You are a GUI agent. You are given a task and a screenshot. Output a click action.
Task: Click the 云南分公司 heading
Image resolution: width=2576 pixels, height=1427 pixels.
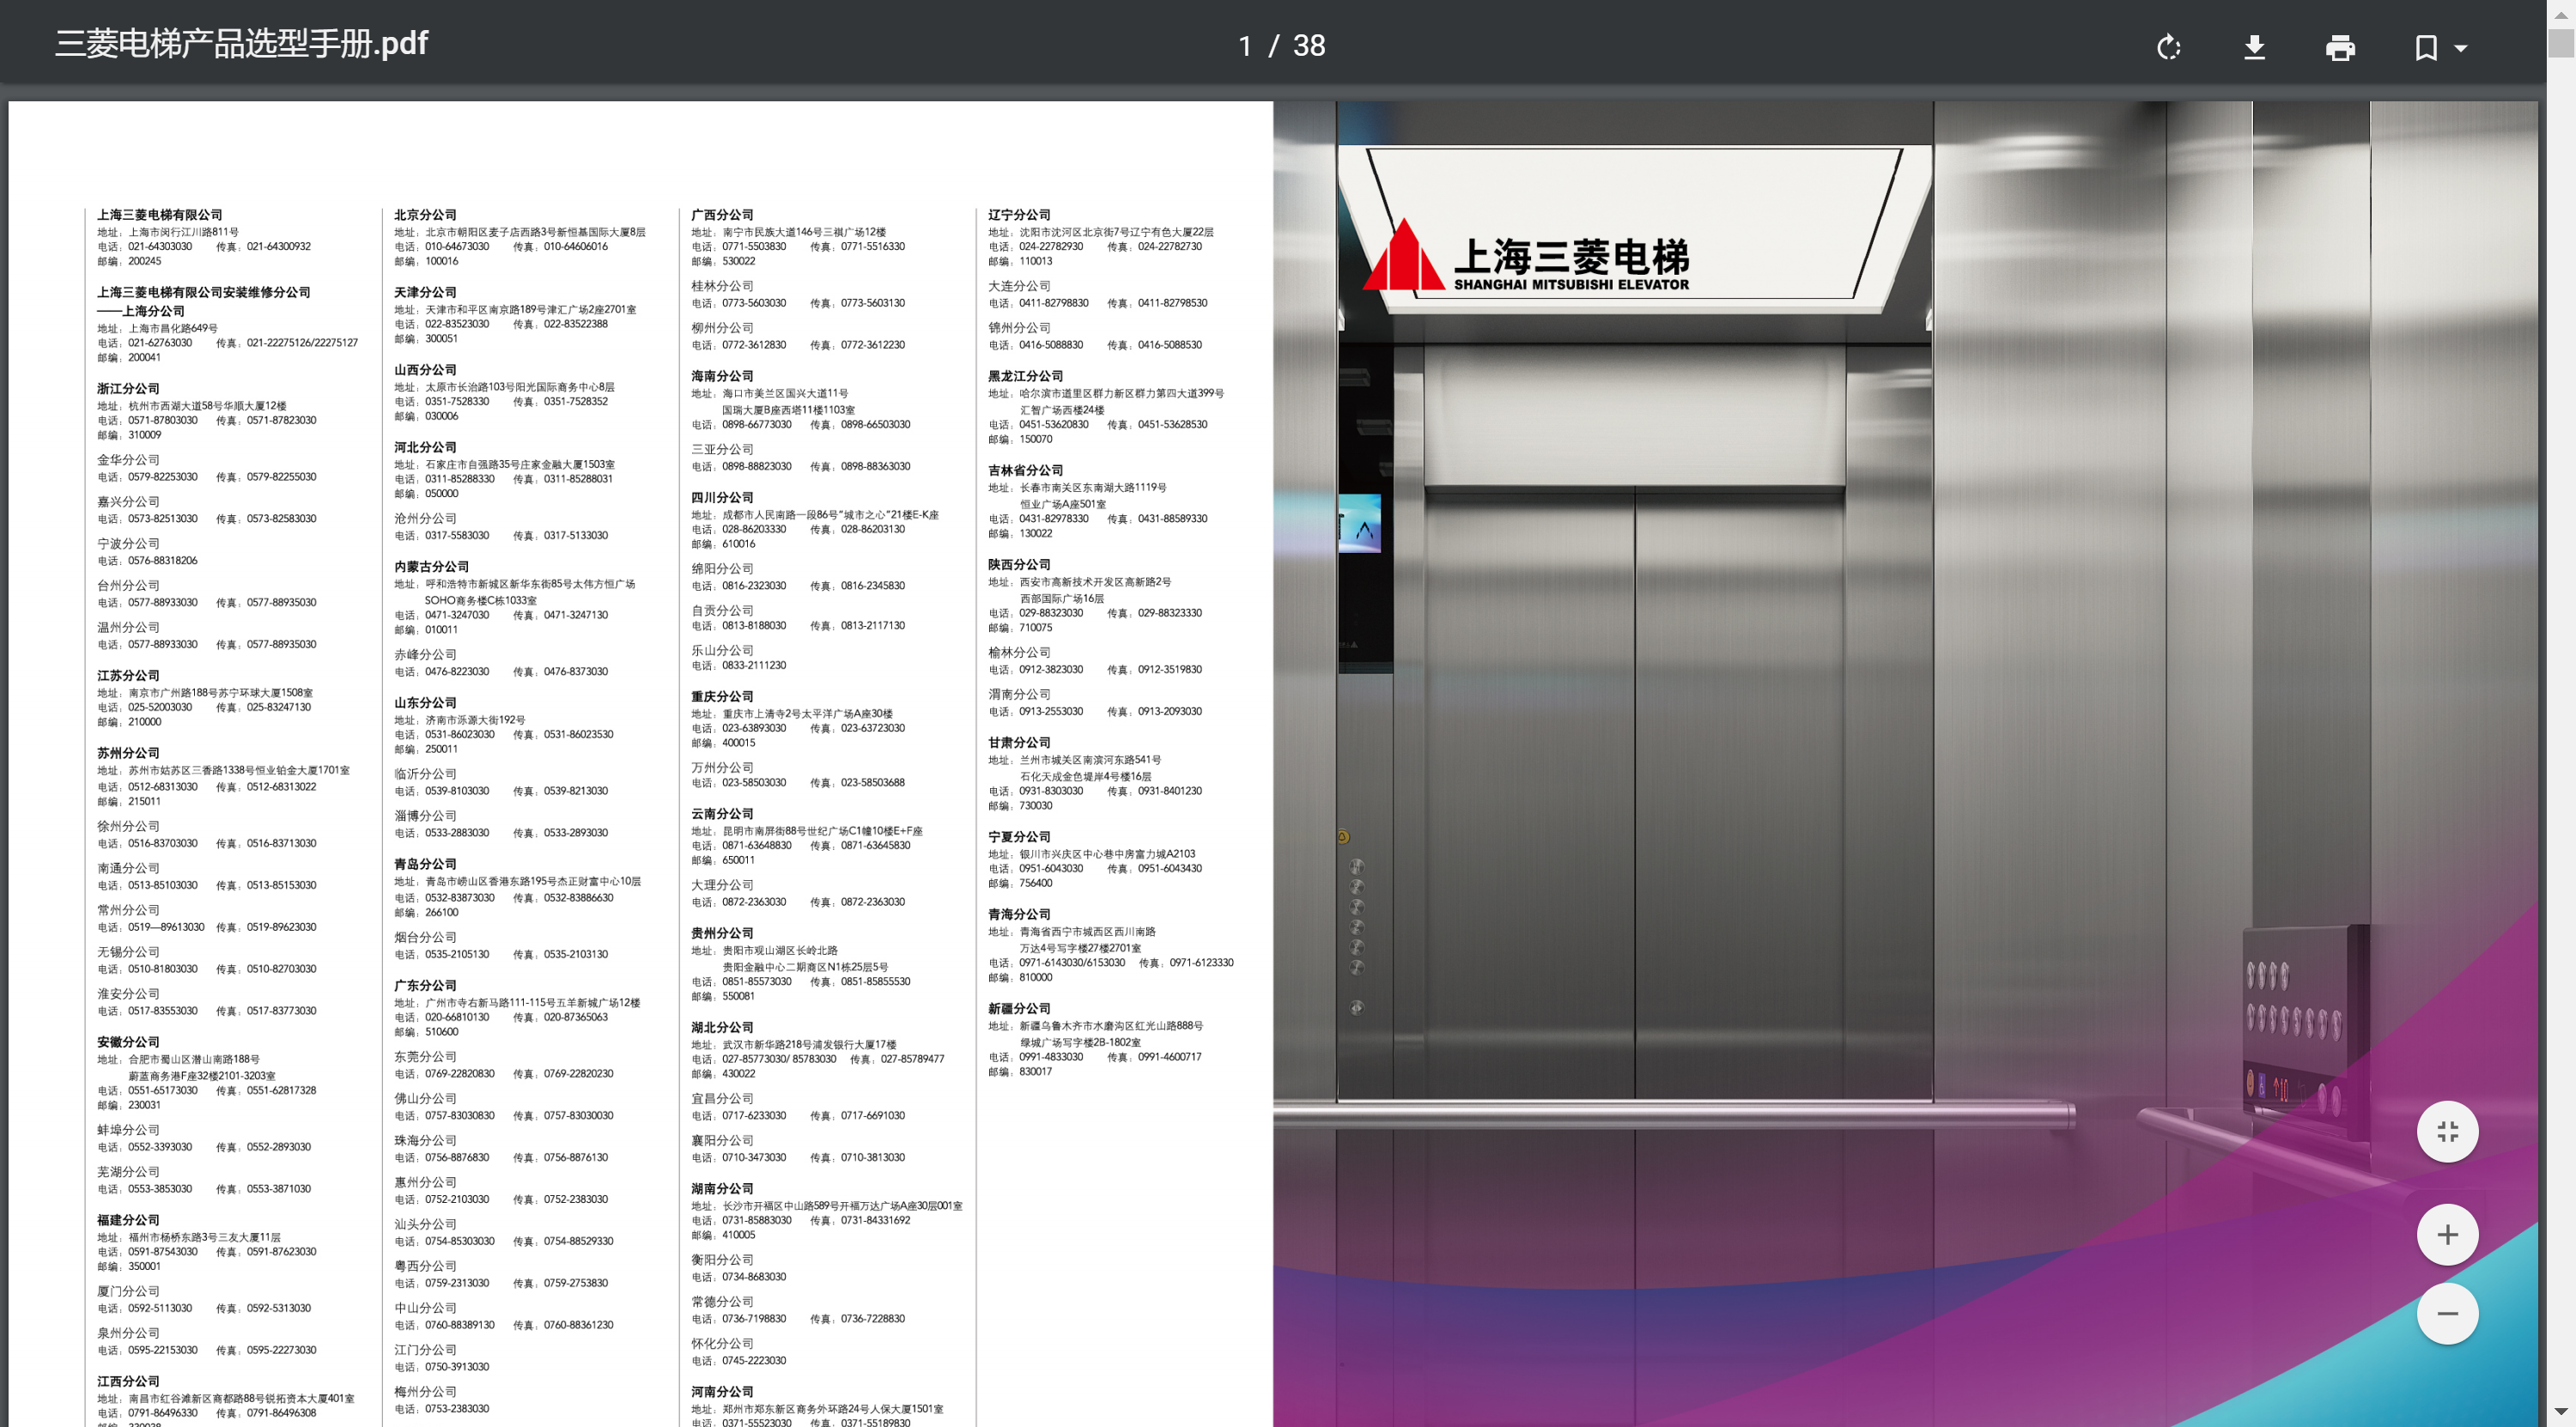coord(722,814)
